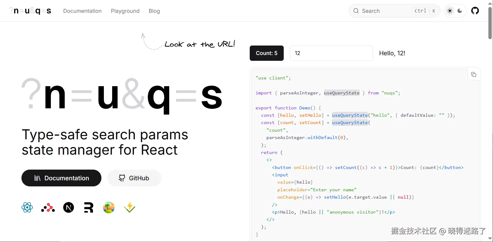The height and width of the screenshot is (242, 493).
Task: Switch to dark theme moon icon
Action: (460, 11)
